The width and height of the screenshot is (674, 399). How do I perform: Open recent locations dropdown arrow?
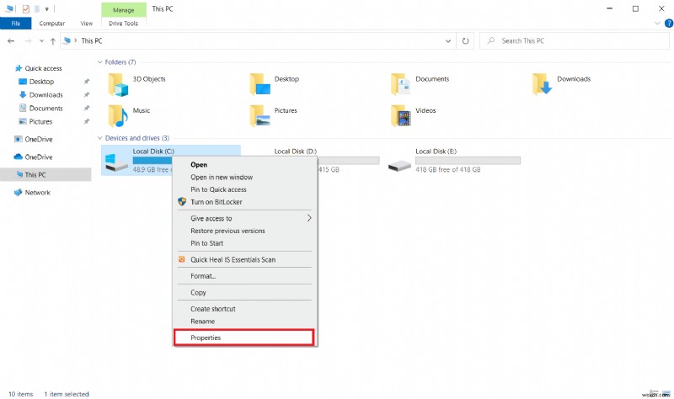pyautogui.click(x=41, y=41)
